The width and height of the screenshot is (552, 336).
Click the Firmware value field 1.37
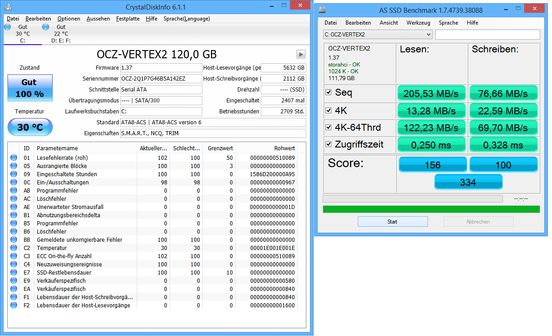pos(161,68)
